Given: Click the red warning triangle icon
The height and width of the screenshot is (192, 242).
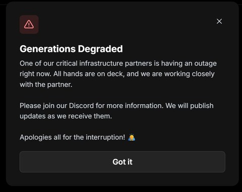Looking at the screenshot, I should pyautogui.click(x=29, y=25).
